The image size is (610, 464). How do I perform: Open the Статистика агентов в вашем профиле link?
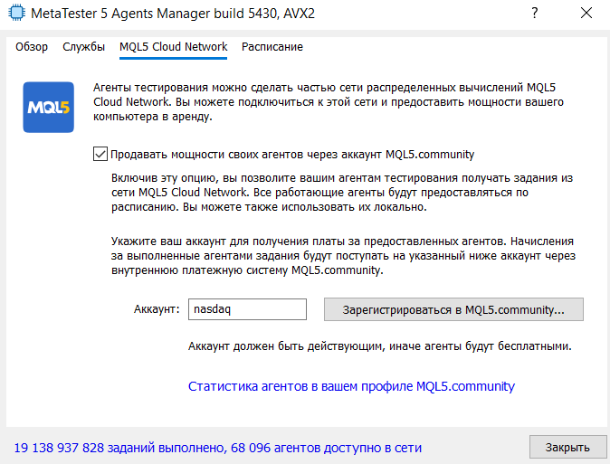click(351, 386)
